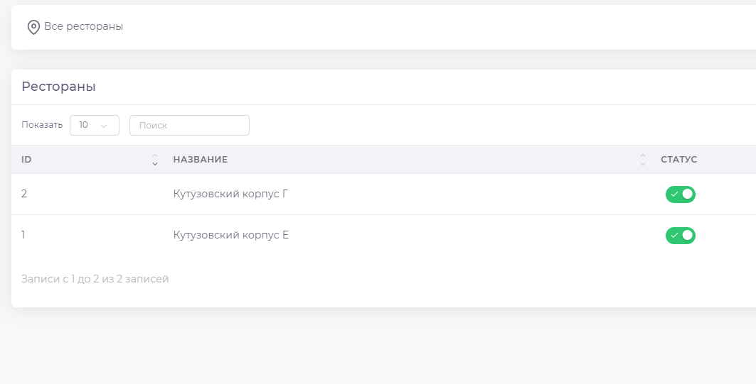This screenshot has width=756, height=384.
Task: Open the "Все рестораны" restaurant selector
Action: coord(83,26)
